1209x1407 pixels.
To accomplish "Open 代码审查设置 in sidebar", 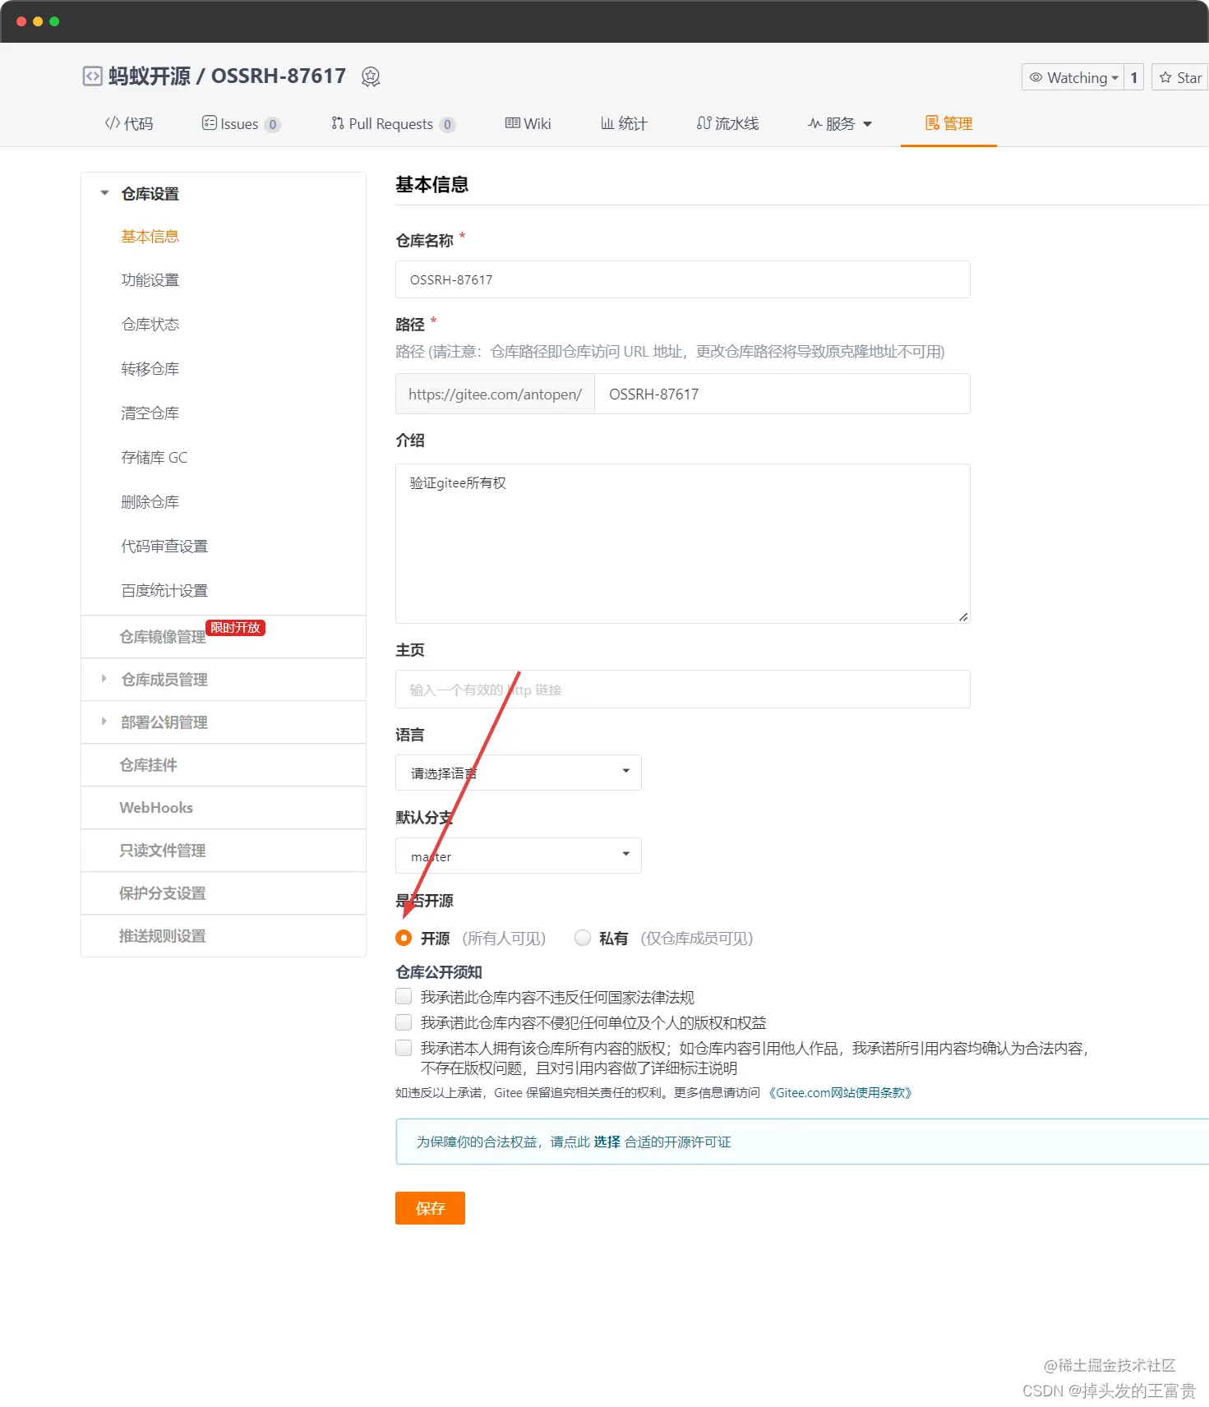I will click(164, 547).
